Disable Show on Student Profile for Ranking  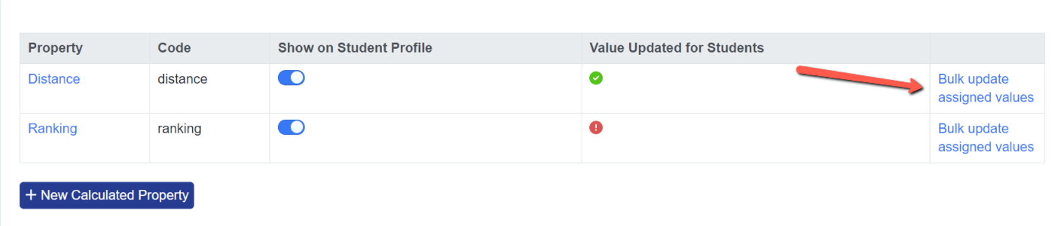click(x=291, y=128)
